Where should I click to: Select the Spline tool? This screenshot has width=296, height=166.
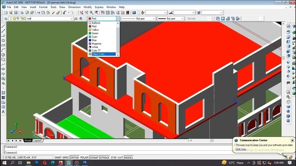(3, 65)
